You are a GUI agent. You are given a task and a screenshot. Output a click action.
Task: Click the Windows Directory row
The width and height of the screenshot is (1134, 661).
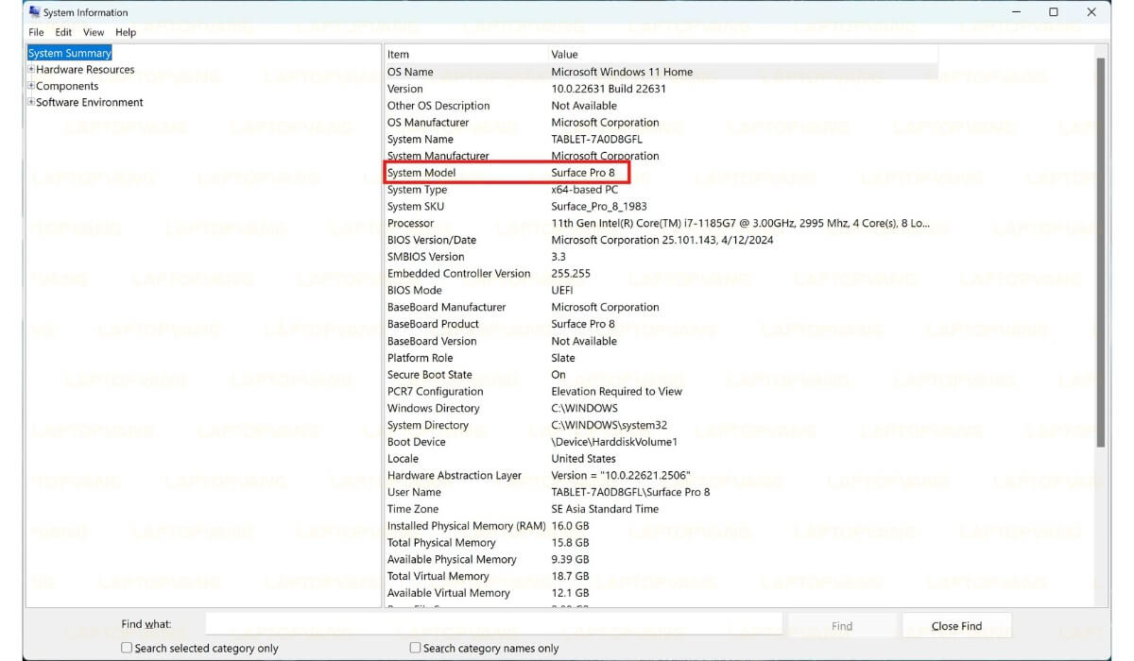tap(661, 409)
